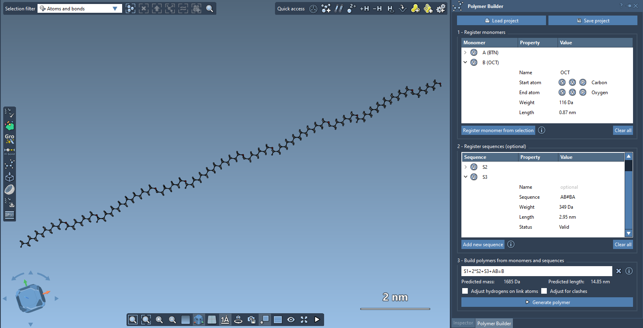Toggle the viewport visibility eye icon
Viewport: 643px width, 328px height.
(291, 320)
